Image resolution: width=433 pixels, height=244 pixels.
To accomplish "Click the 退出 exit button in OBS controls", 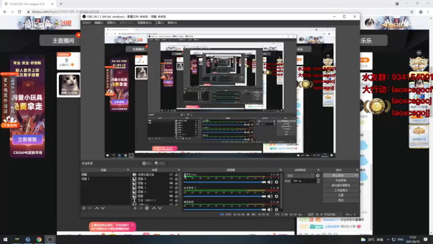I will (341, 200).
